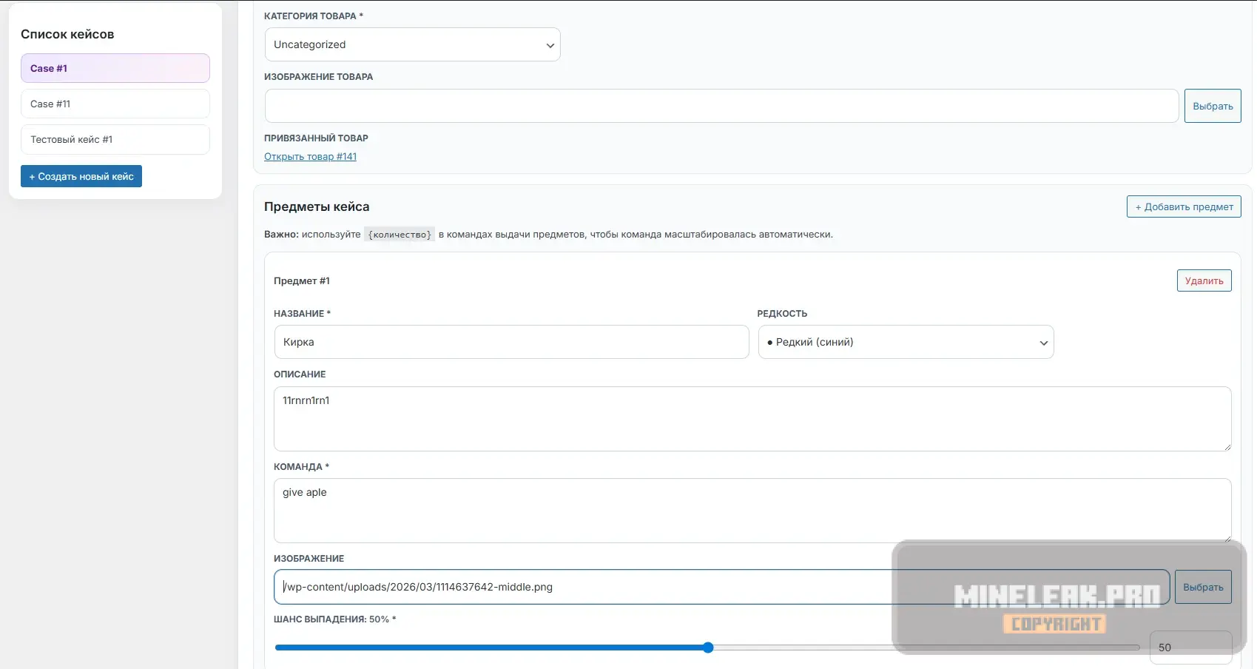Expand the Категория товара dropdown
The image size is (1257, 669).
point(412,44)
